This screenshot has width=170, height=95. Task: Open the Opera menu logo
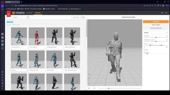pyautogui.click(x=2, y=2)
